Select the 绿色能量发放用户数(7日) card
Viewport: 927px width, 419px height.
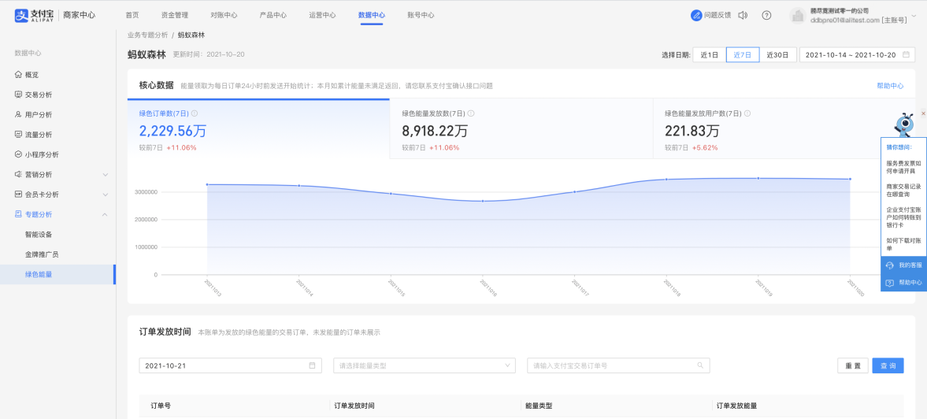coord(784,129)
